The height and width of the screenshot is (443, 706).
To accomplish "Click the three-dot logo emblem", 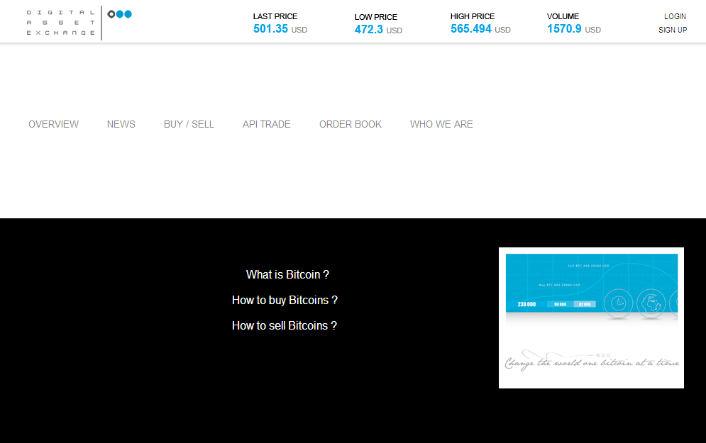I will [x=119, y=14].
